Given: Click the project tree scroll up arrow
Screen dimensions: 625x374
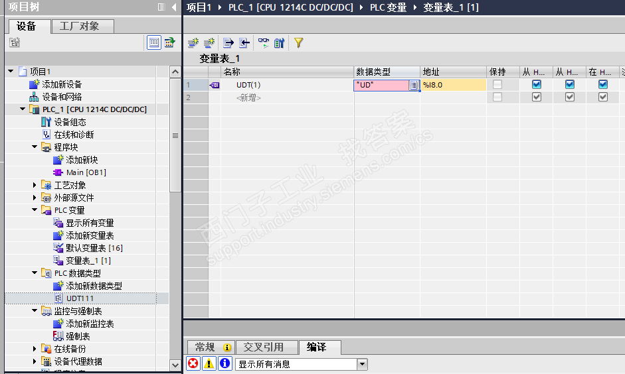Looking at the screenshot, I should 175,72.
